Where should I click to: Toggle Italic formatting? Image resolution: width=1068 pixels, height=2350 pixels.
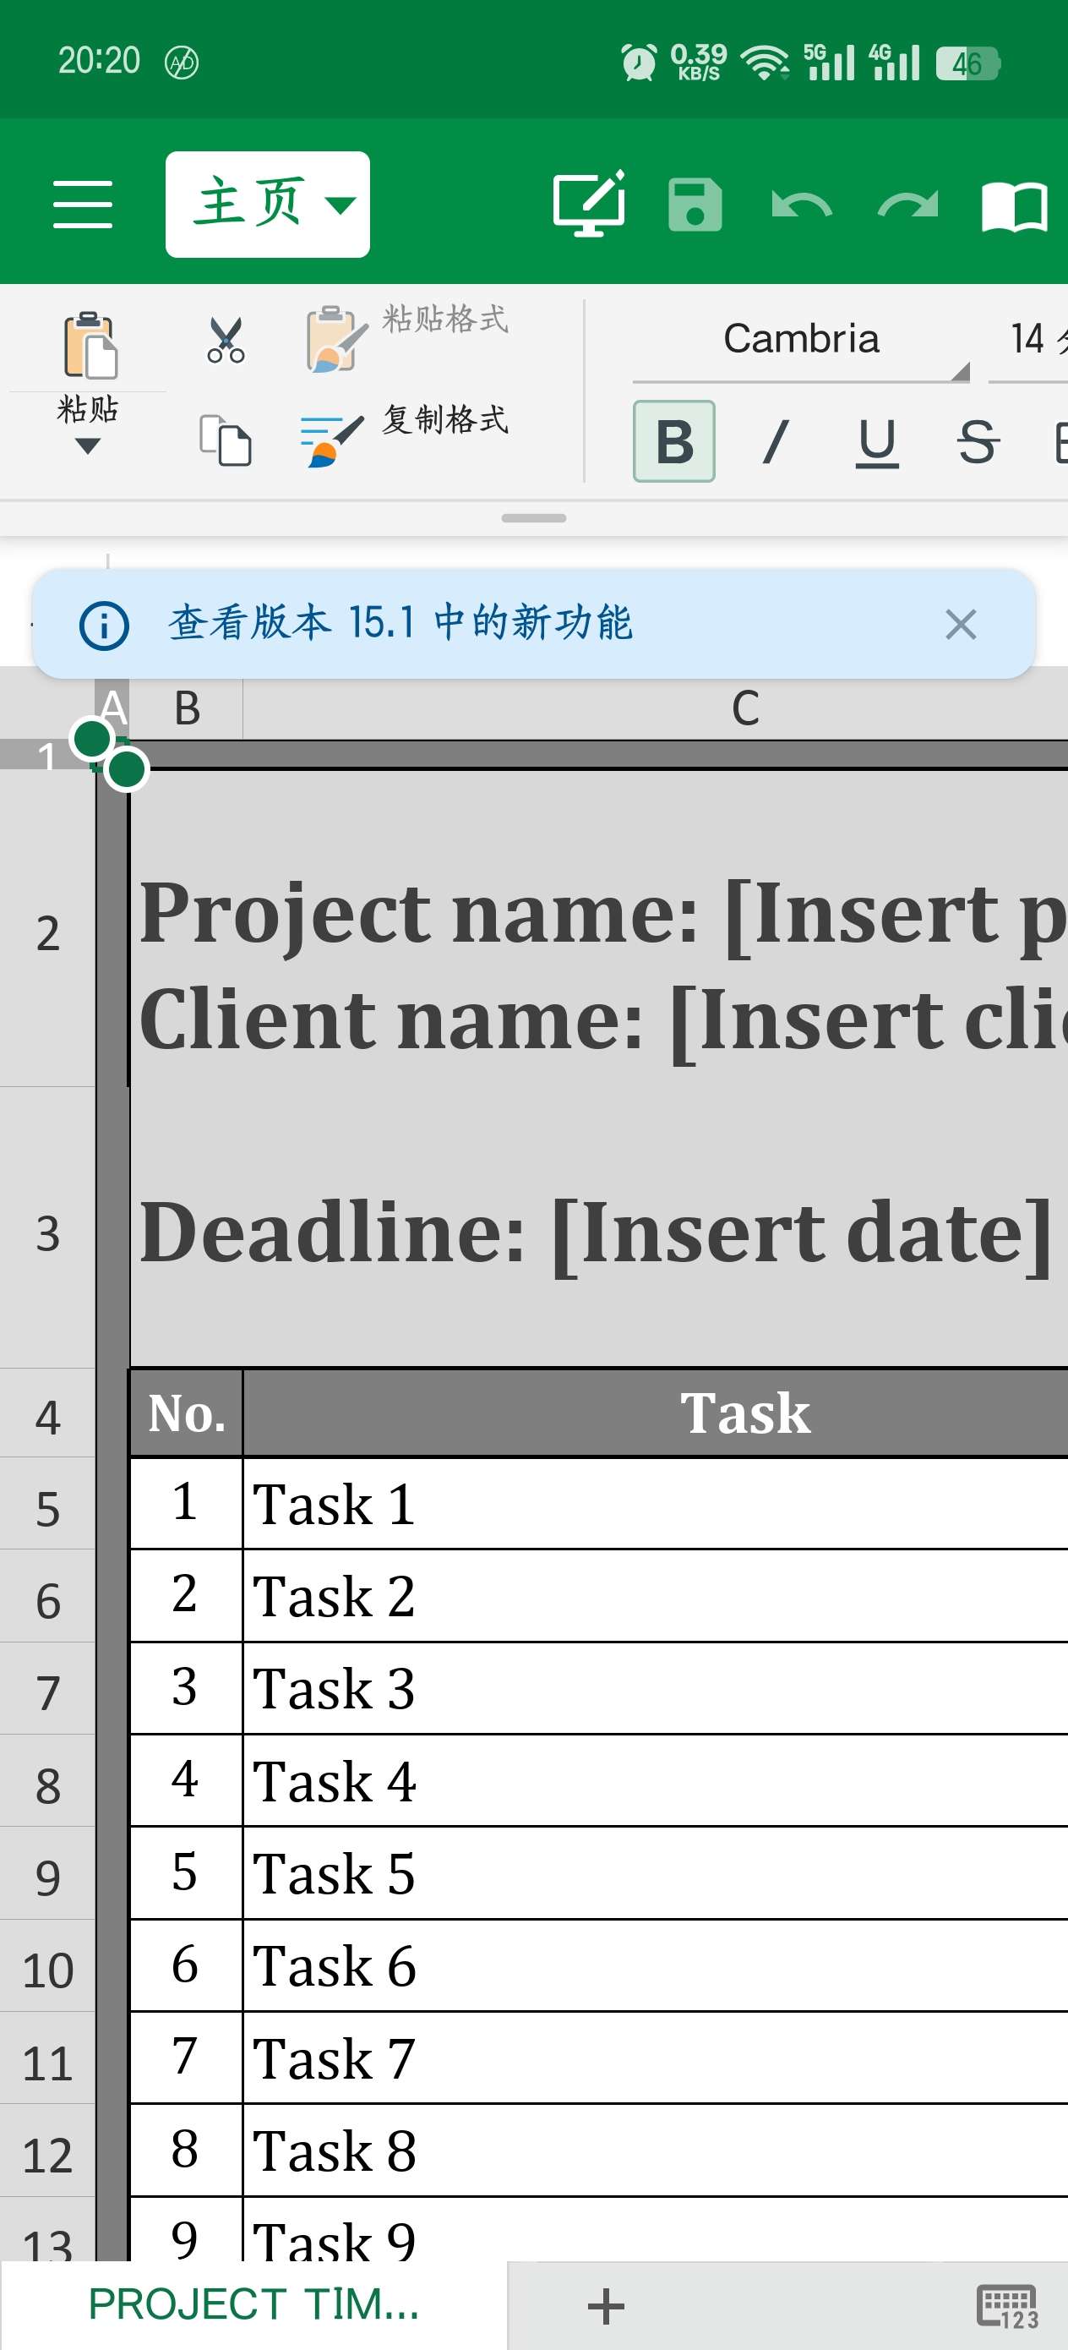click(776, 441)
